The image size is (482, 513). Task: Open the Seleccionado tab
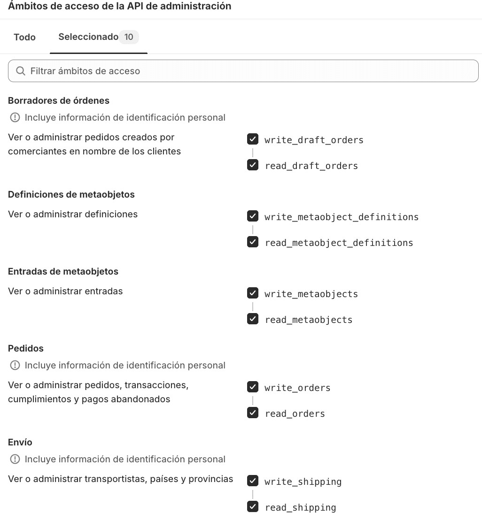point(88,37)
